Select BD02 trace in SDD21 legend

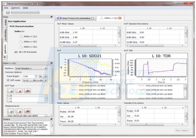click(89, 90)
